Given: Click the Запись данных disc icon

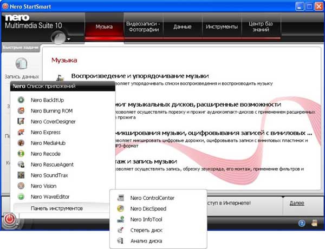Looking at the screenshot, I should (x=21, y=63).
